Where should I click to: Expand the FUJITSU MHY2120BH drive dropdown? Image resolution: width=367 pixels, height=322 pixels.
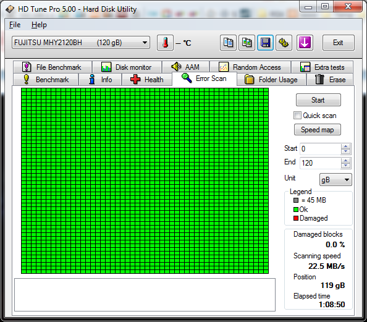tap(81, 43)
